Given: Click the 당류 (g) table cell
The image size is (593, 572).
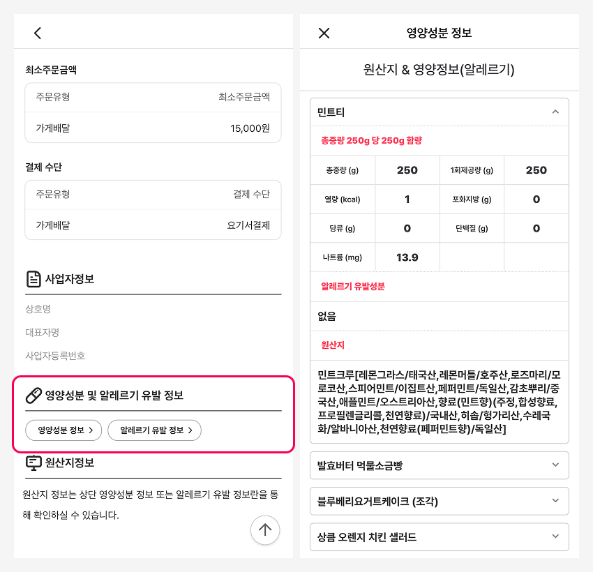Looking at the screenshot, I should pos(343,228).
